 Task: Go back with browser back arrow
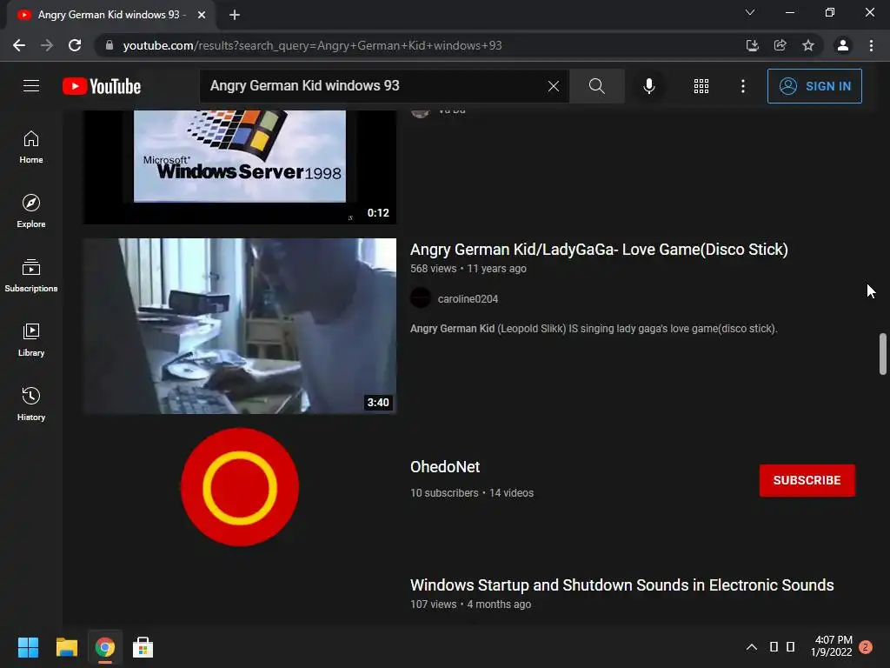[19, 45]
